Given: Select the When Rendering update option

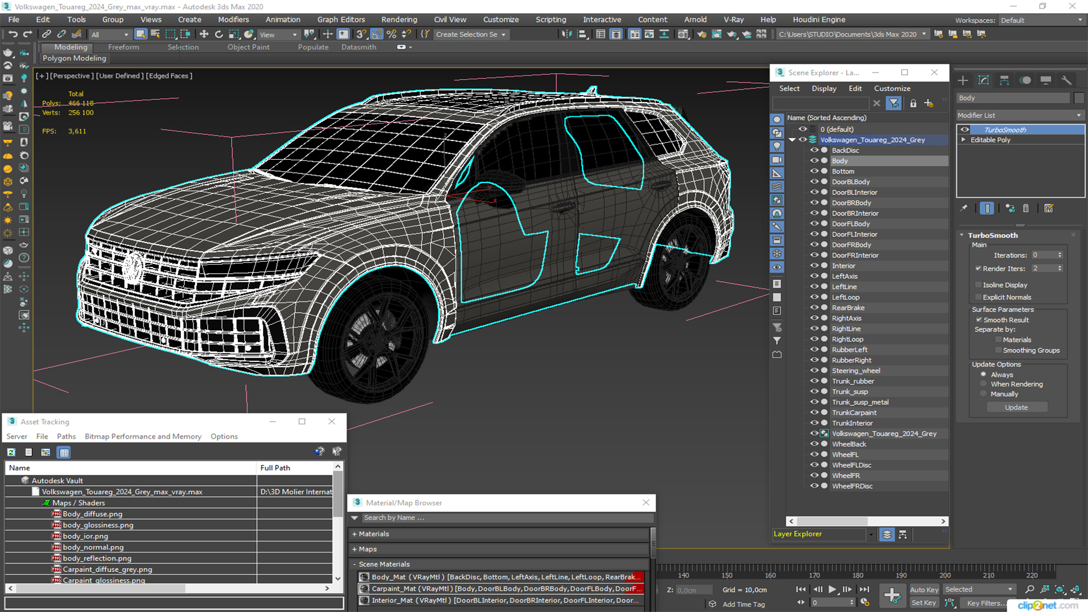Looking at the screenshot, I should pos(983,384).
